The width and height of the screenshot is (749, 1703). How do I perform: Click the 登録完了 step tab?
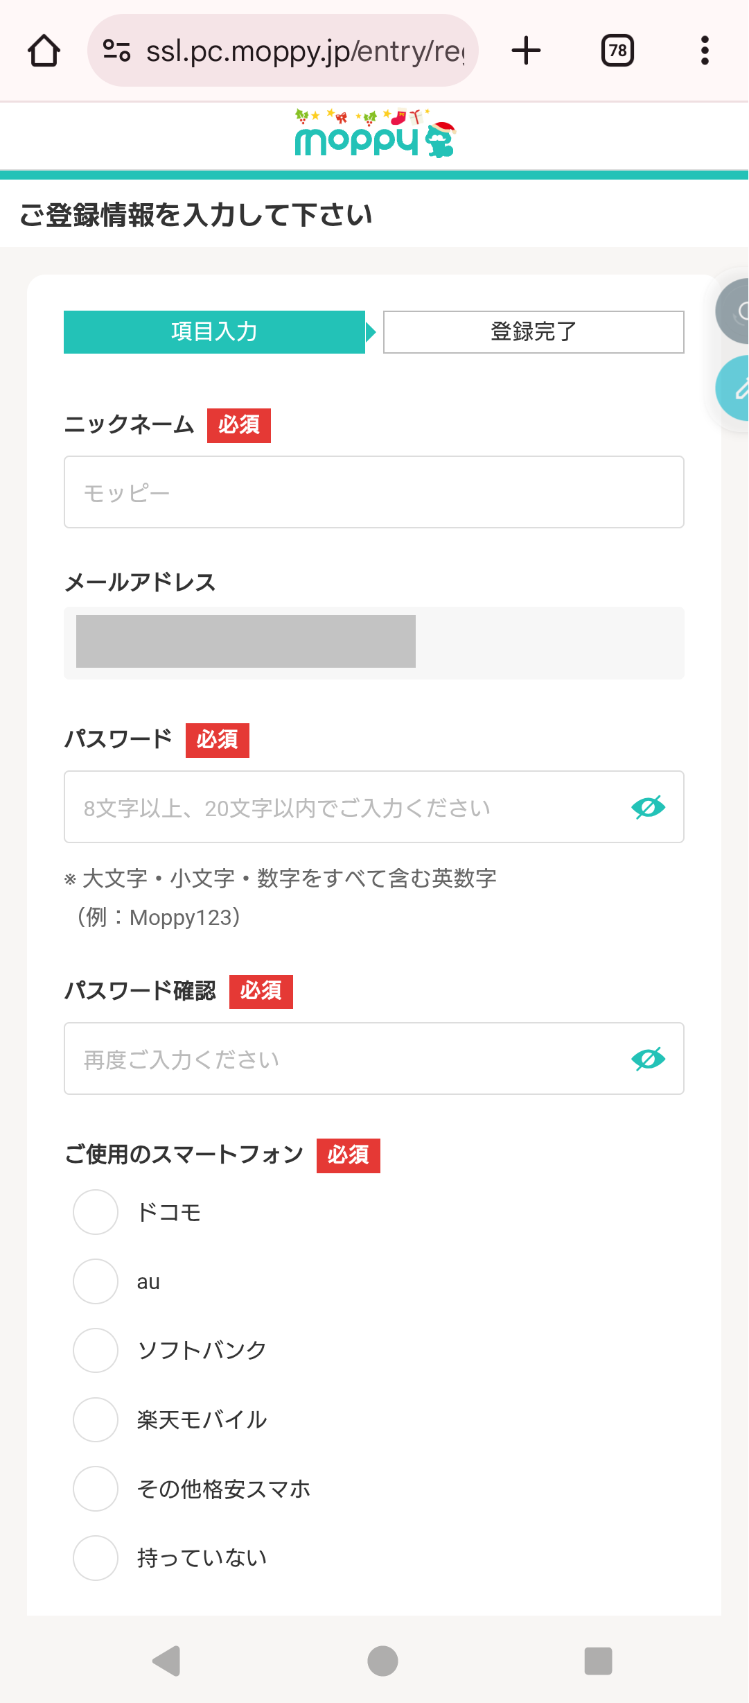tap(534, 332)
